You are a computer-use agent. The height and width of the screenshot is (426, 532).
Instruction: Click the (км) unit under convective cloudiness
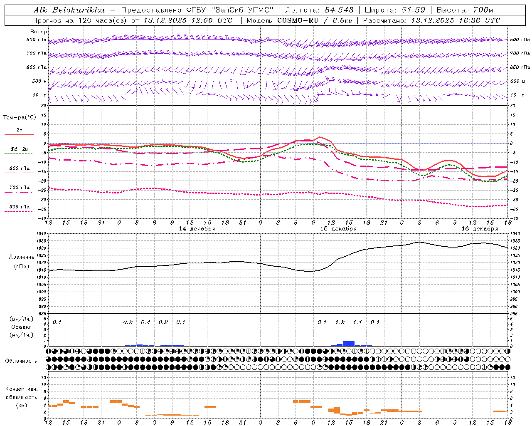click(22, 405)
